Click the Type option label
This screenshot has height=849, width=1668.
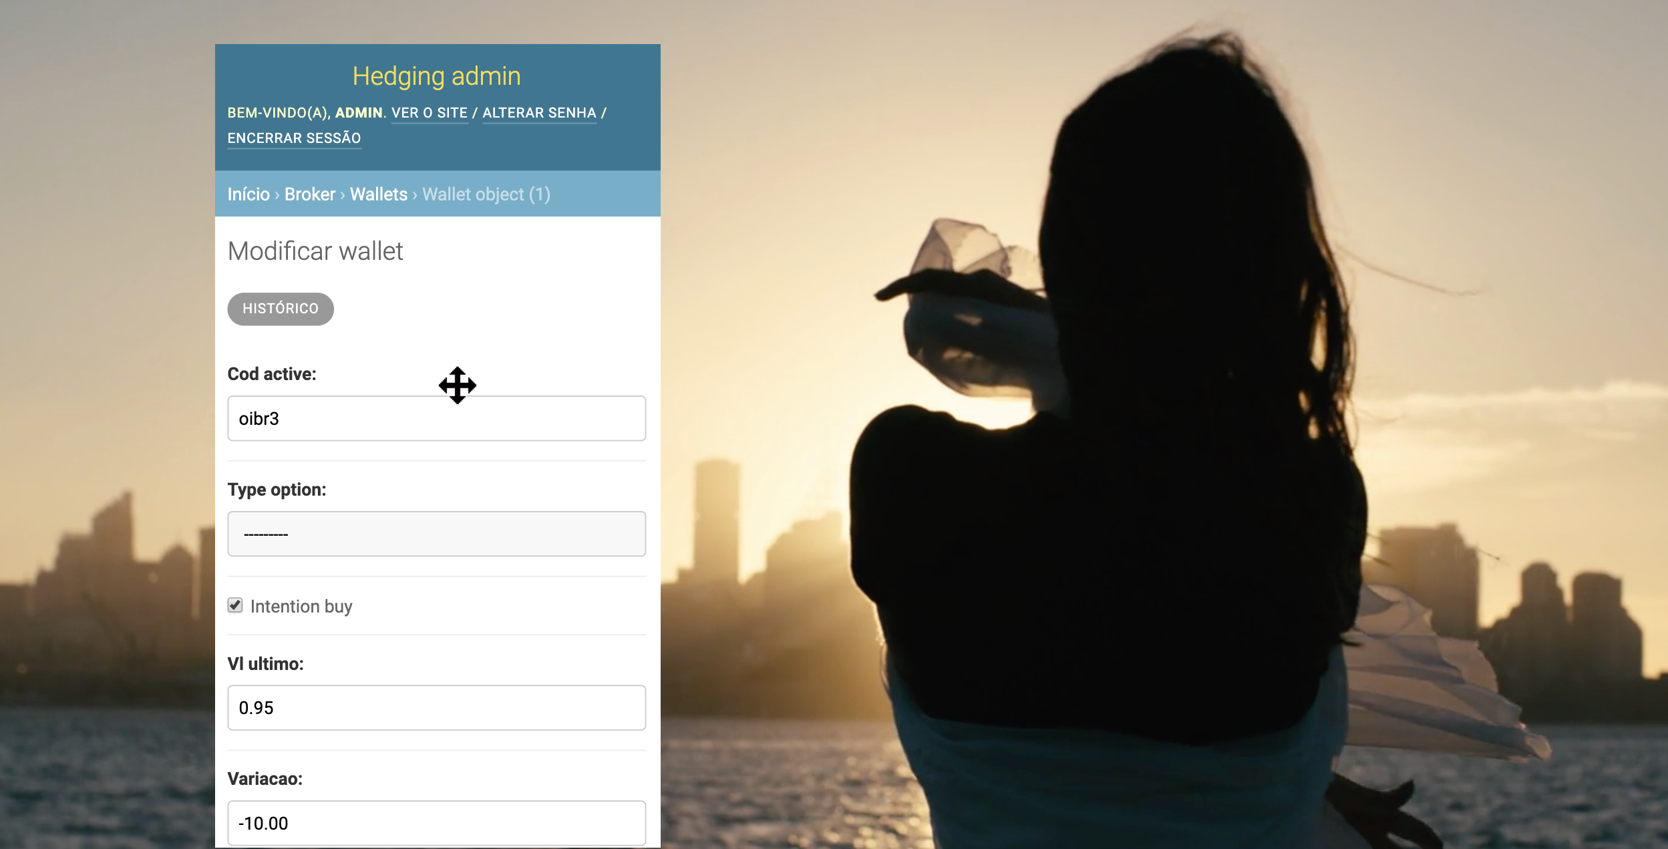[x=277, y=490]
